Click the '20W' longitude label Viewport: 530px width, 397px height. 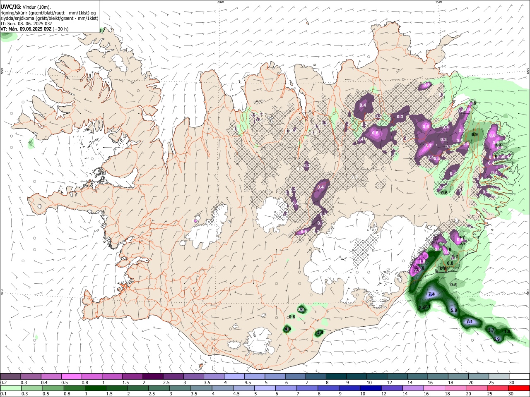[x=220, y=2]
